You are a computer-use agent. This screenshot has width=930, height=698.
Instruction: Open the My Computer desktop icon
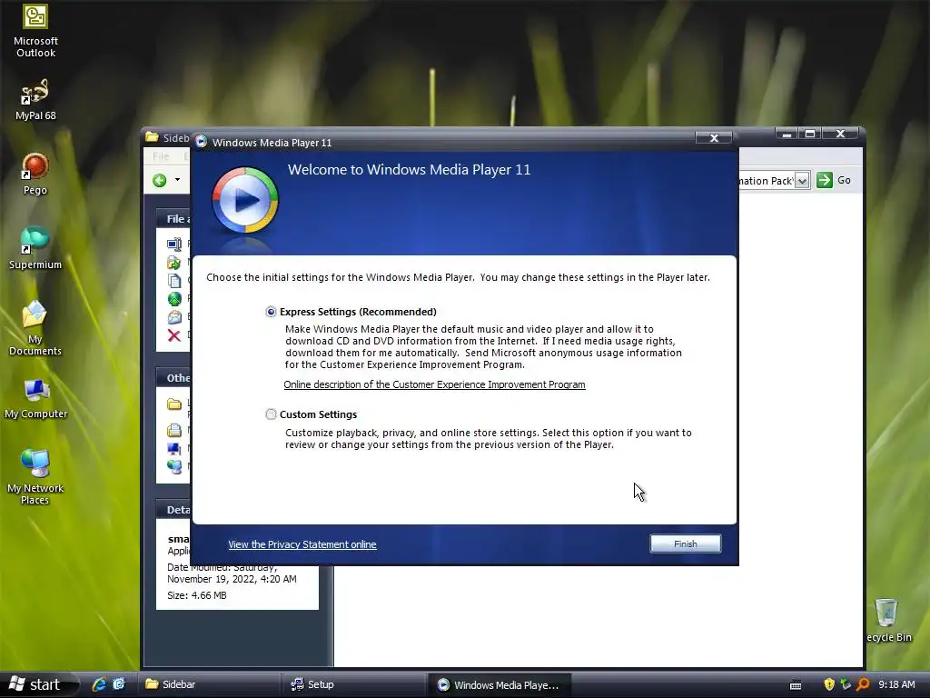[35, 399]
